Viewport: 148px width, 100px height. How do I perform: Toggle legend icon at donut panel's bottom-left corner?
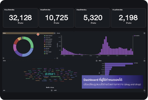pos(3,58)
